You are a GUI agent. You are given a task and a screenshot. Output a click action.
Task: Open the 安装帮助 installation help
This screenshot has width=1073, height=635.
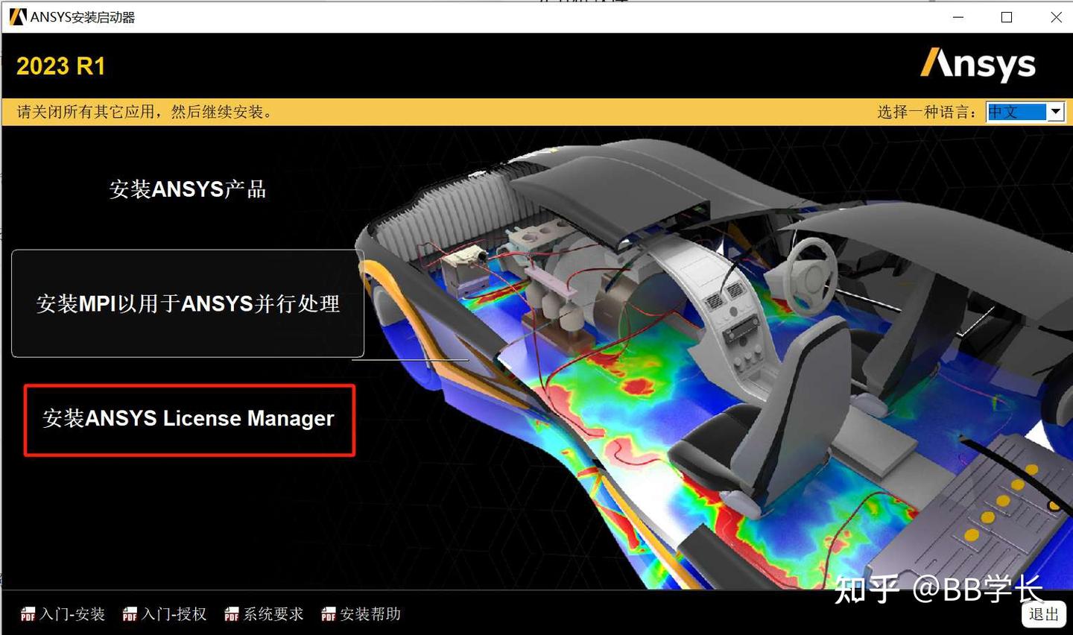[x=370, y=614]
